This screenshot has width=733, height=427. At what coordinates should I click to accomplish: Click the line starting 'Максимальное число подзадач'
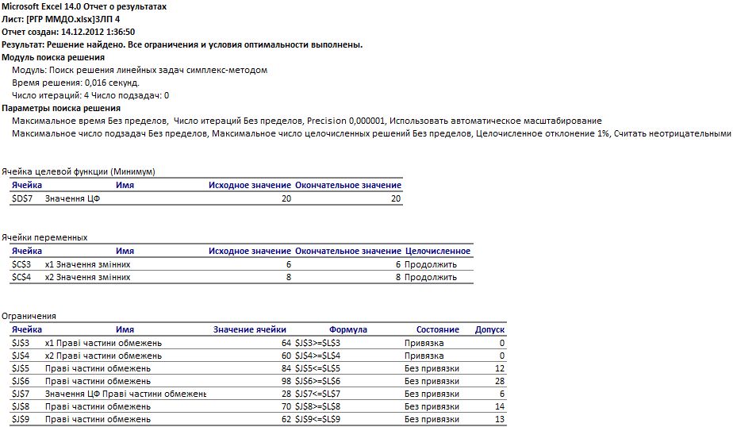371,133
